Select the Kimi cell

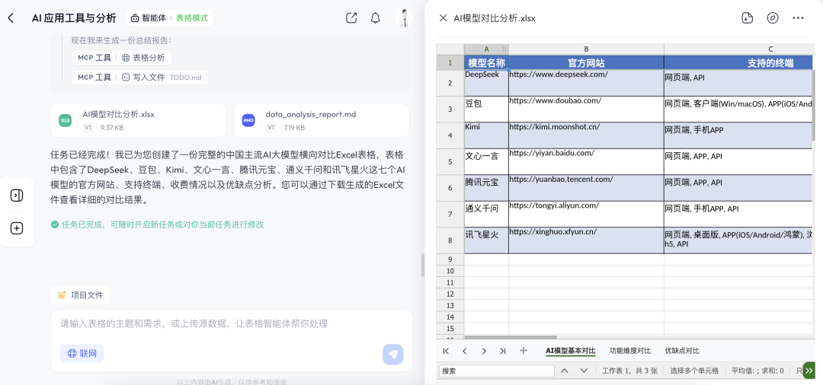pos(486,135)
